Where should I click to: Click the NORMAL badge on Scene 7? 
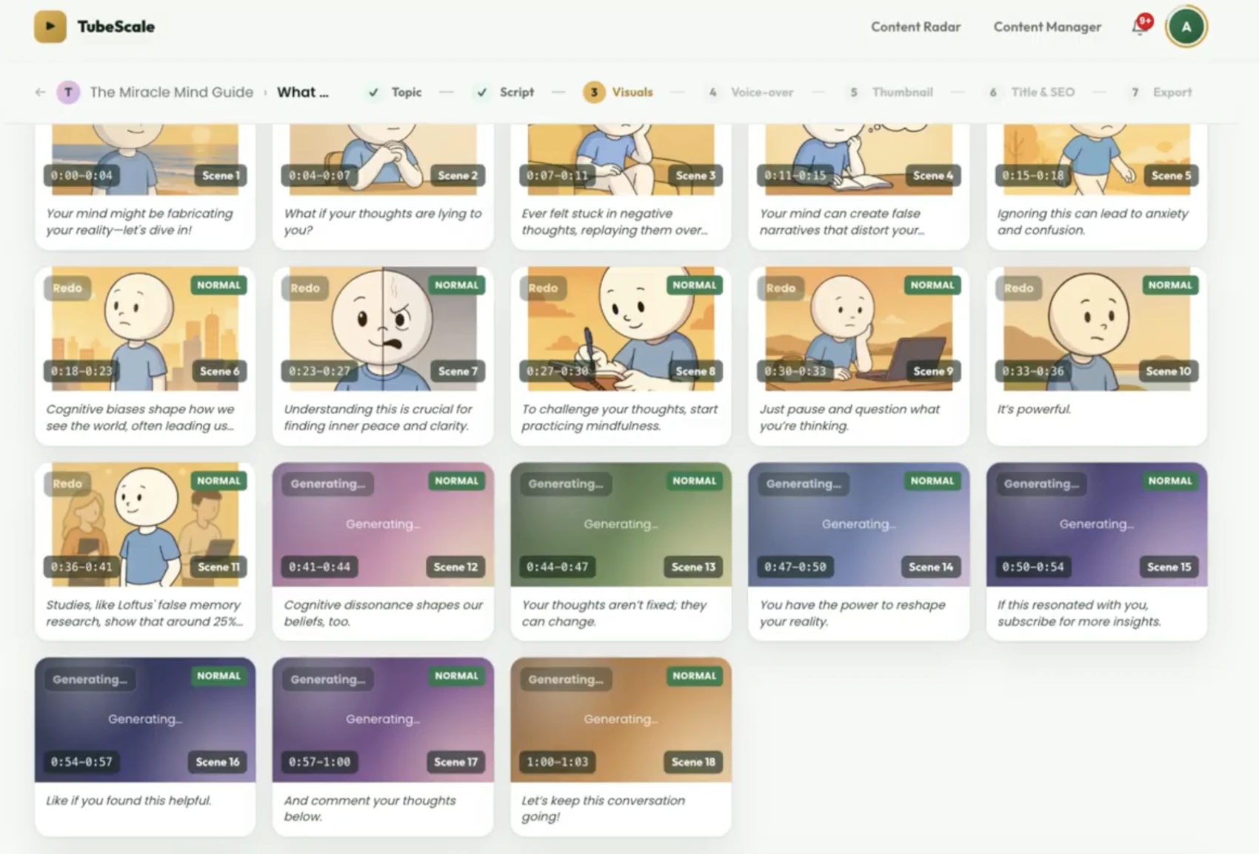click(456, 285)
